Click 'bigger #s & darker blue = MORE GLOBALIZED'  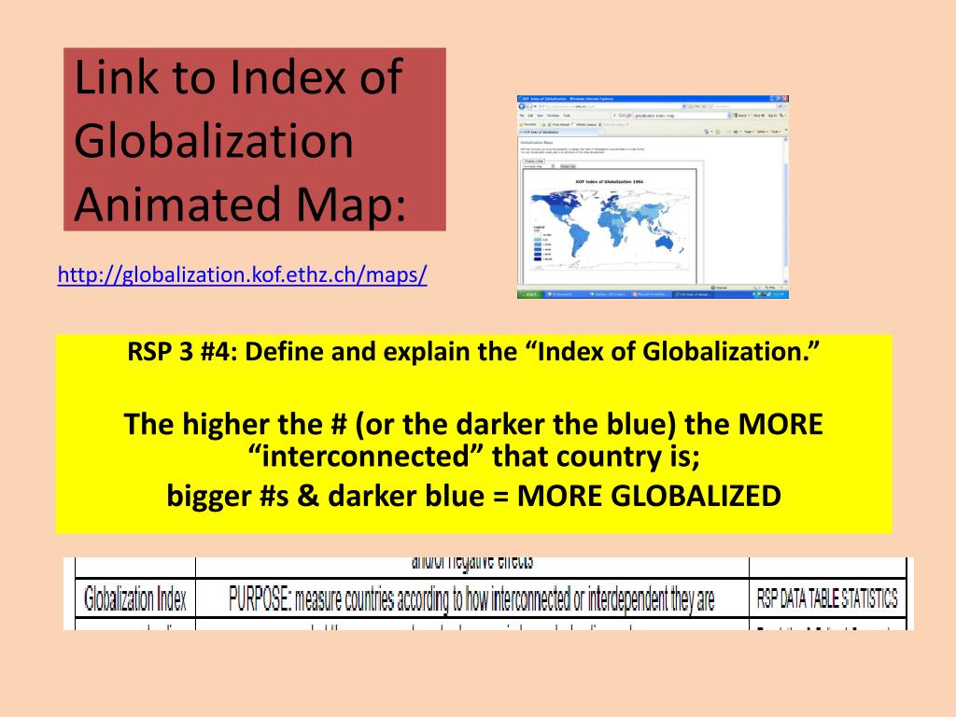coord(473,496)
